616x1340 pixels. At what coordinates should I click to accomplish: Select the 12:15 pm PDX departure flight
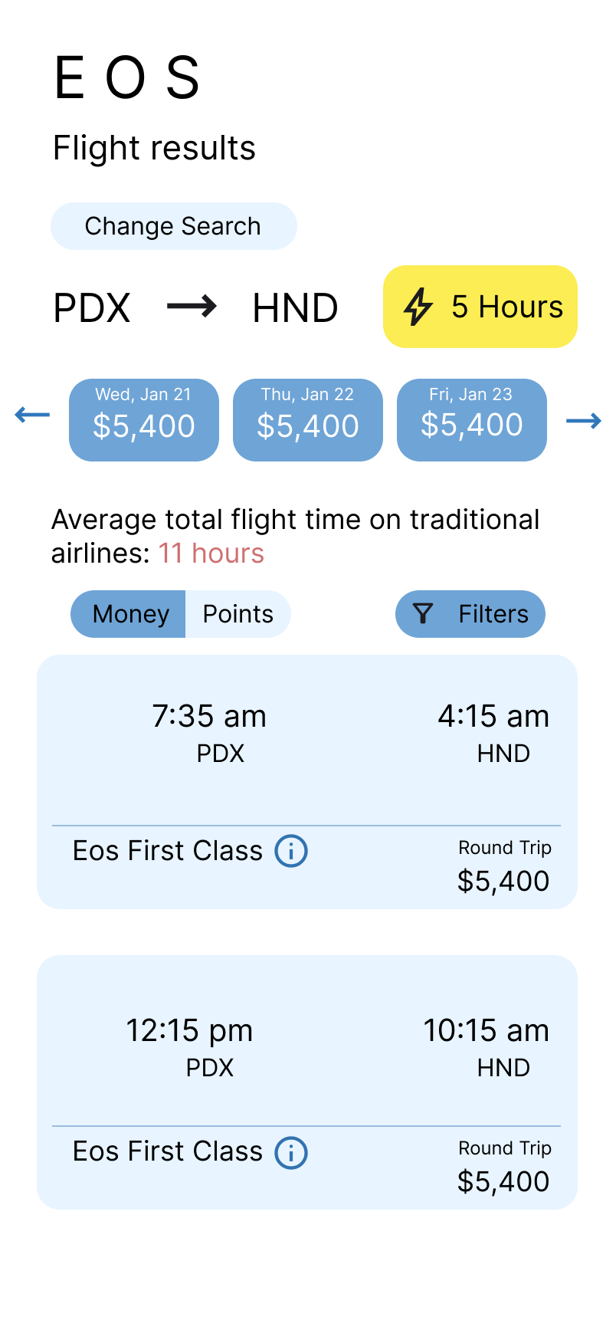307,1082
